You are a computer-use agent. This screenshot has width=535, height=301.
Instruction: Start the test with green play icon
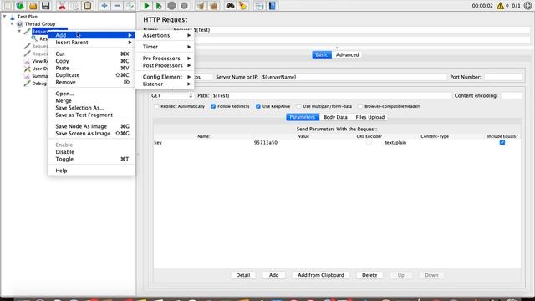(x=146, y=6)
